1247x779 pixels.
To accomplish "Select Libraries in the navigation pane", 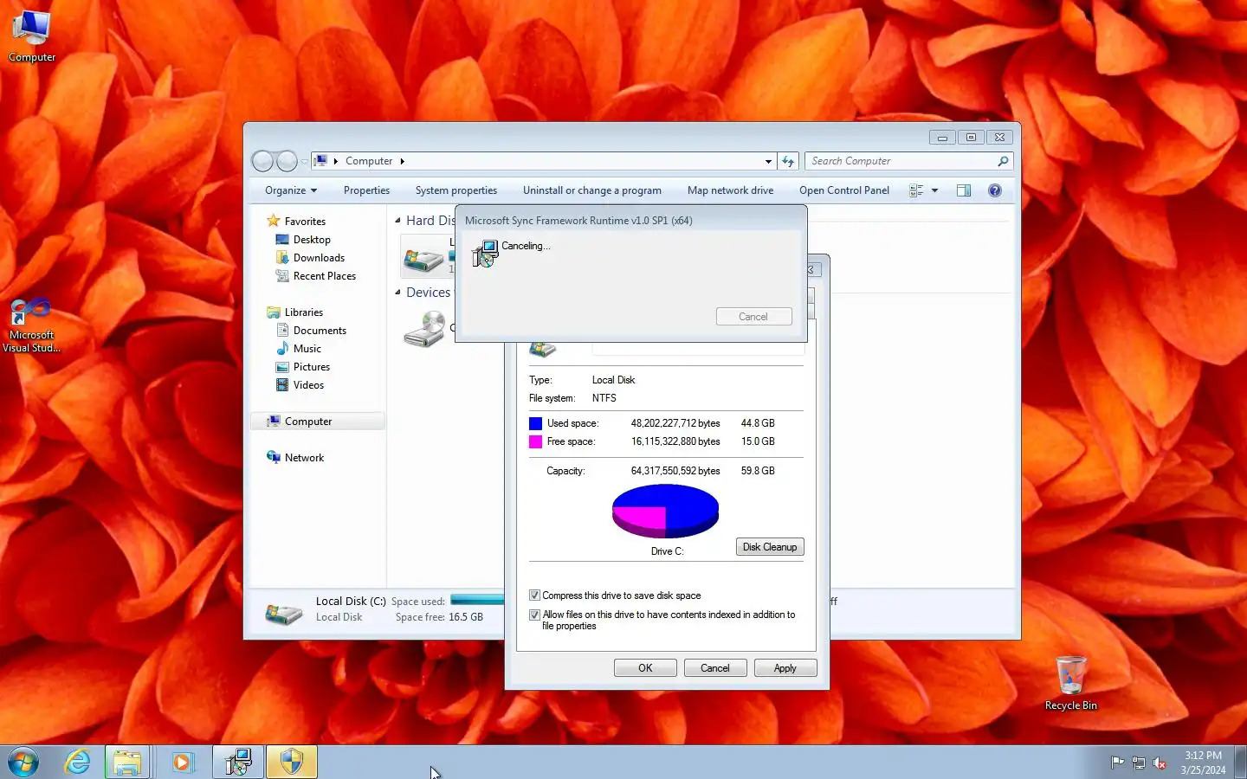I will (x=304, y=312).
